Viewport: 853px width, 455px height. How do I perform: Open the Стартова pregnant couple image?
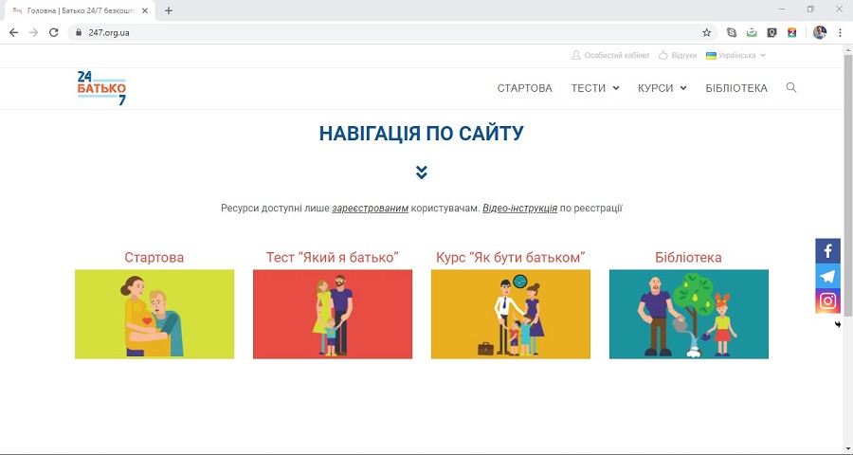154,314
